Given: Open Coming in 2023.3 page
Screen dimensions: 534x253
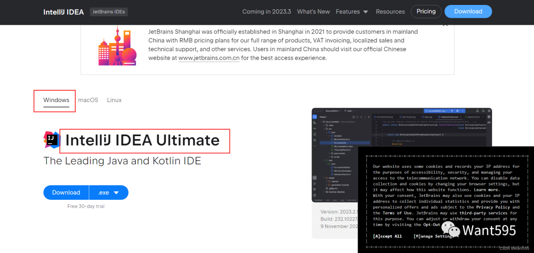Looking at the screenshot, I should pos(267,11).
